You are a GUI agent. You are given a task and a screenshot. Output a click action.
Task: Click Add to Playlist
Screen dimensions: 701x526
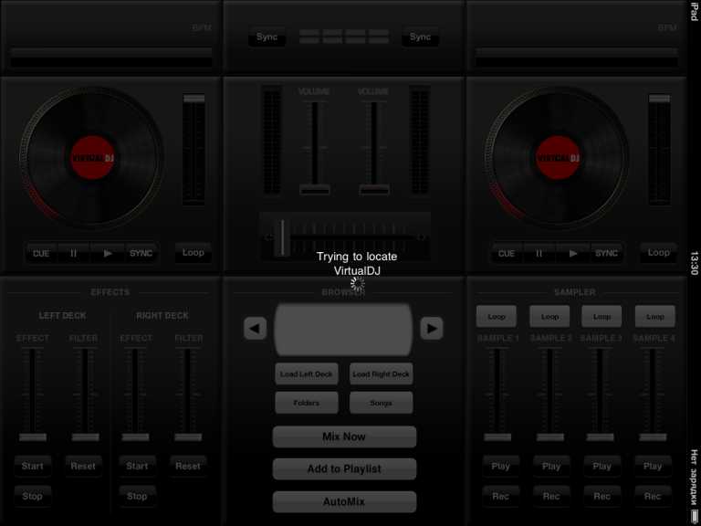coord(344,468)
